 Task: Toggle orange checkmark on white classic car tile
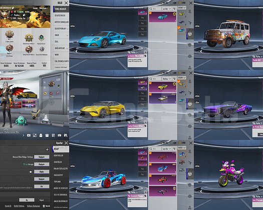click(x=150, y=94)
